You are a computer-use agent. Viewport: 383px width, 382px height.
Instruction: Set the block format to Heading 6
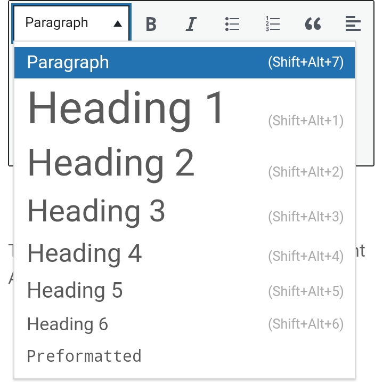point(68,324)
